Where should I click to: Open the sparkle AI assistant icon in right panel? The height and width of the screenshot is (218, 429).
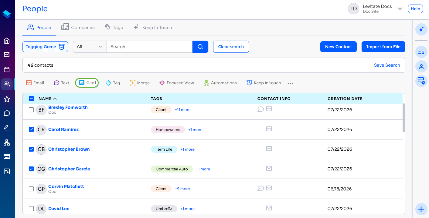click(x=421, y=29)
